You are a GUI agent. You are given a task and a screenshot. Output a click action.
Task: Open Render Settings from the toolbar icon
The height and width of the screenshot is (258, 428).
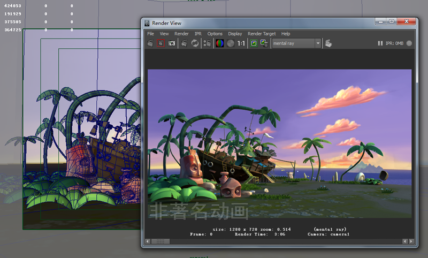(x=207, y=43)
